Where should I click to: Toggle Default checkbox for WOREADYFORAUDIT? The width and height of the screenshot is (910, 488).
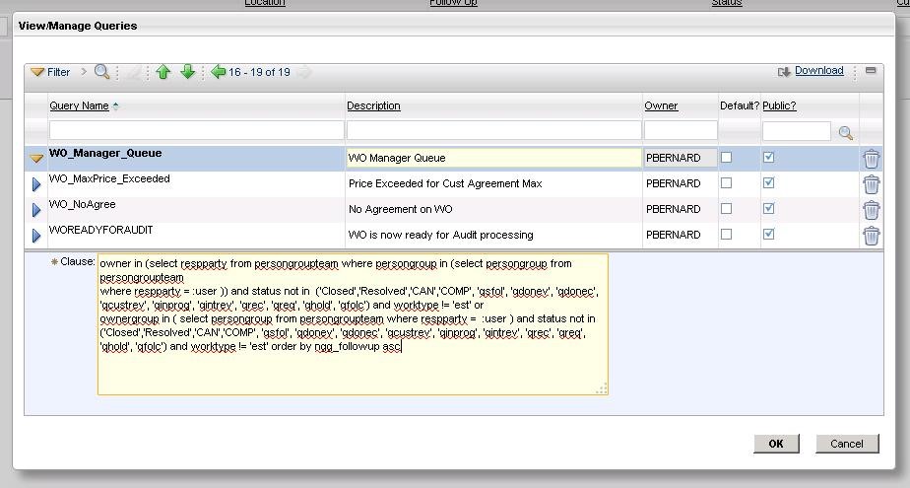pyautogui.click(x=726, y=235)
